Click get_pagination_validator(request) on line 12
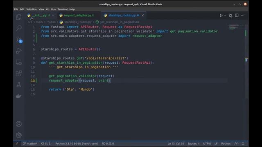Image resolution: width=262 pixels, height=147 pixels. click(x=81, y=76)
